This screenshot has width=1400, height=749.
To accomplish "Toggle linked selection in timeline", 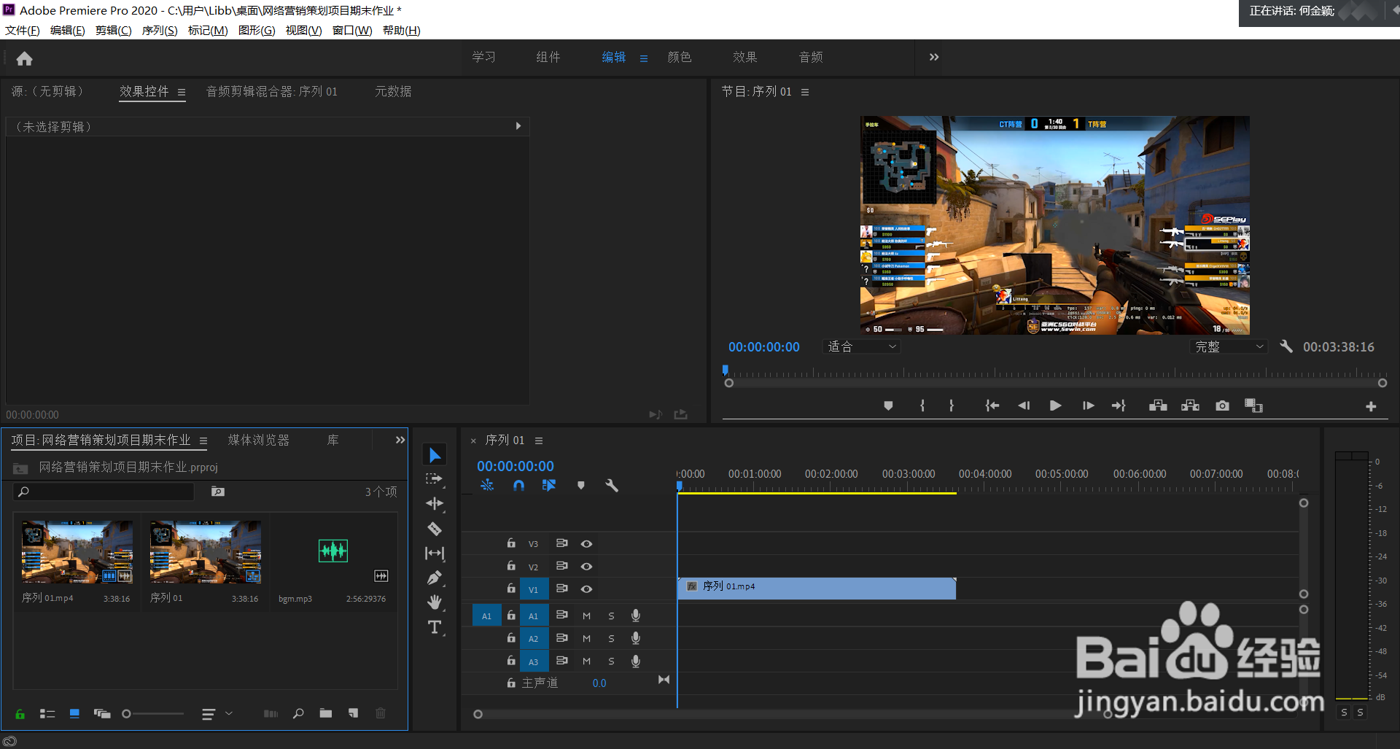I will click(549, 485).
